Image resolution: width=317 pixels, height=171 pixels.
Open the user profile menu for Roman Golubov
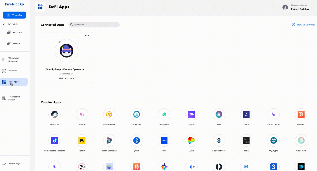(285, 7)
